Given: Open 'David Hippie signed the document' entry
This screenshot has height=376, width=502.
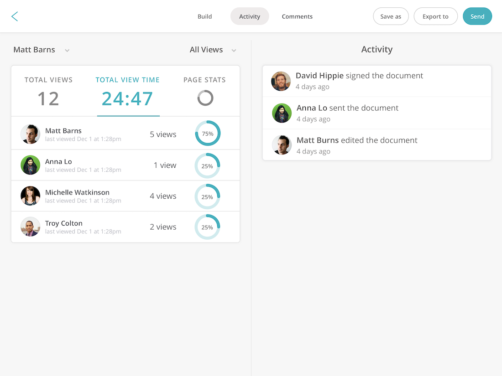Looking at the screenshot, I should pos(377,81).
